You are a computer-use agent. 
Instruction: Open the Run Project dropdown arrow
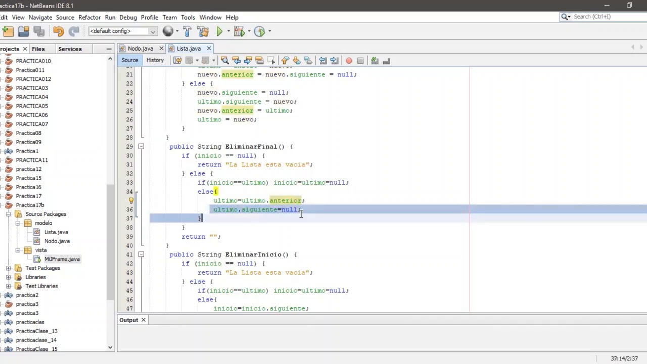[229, 31]
